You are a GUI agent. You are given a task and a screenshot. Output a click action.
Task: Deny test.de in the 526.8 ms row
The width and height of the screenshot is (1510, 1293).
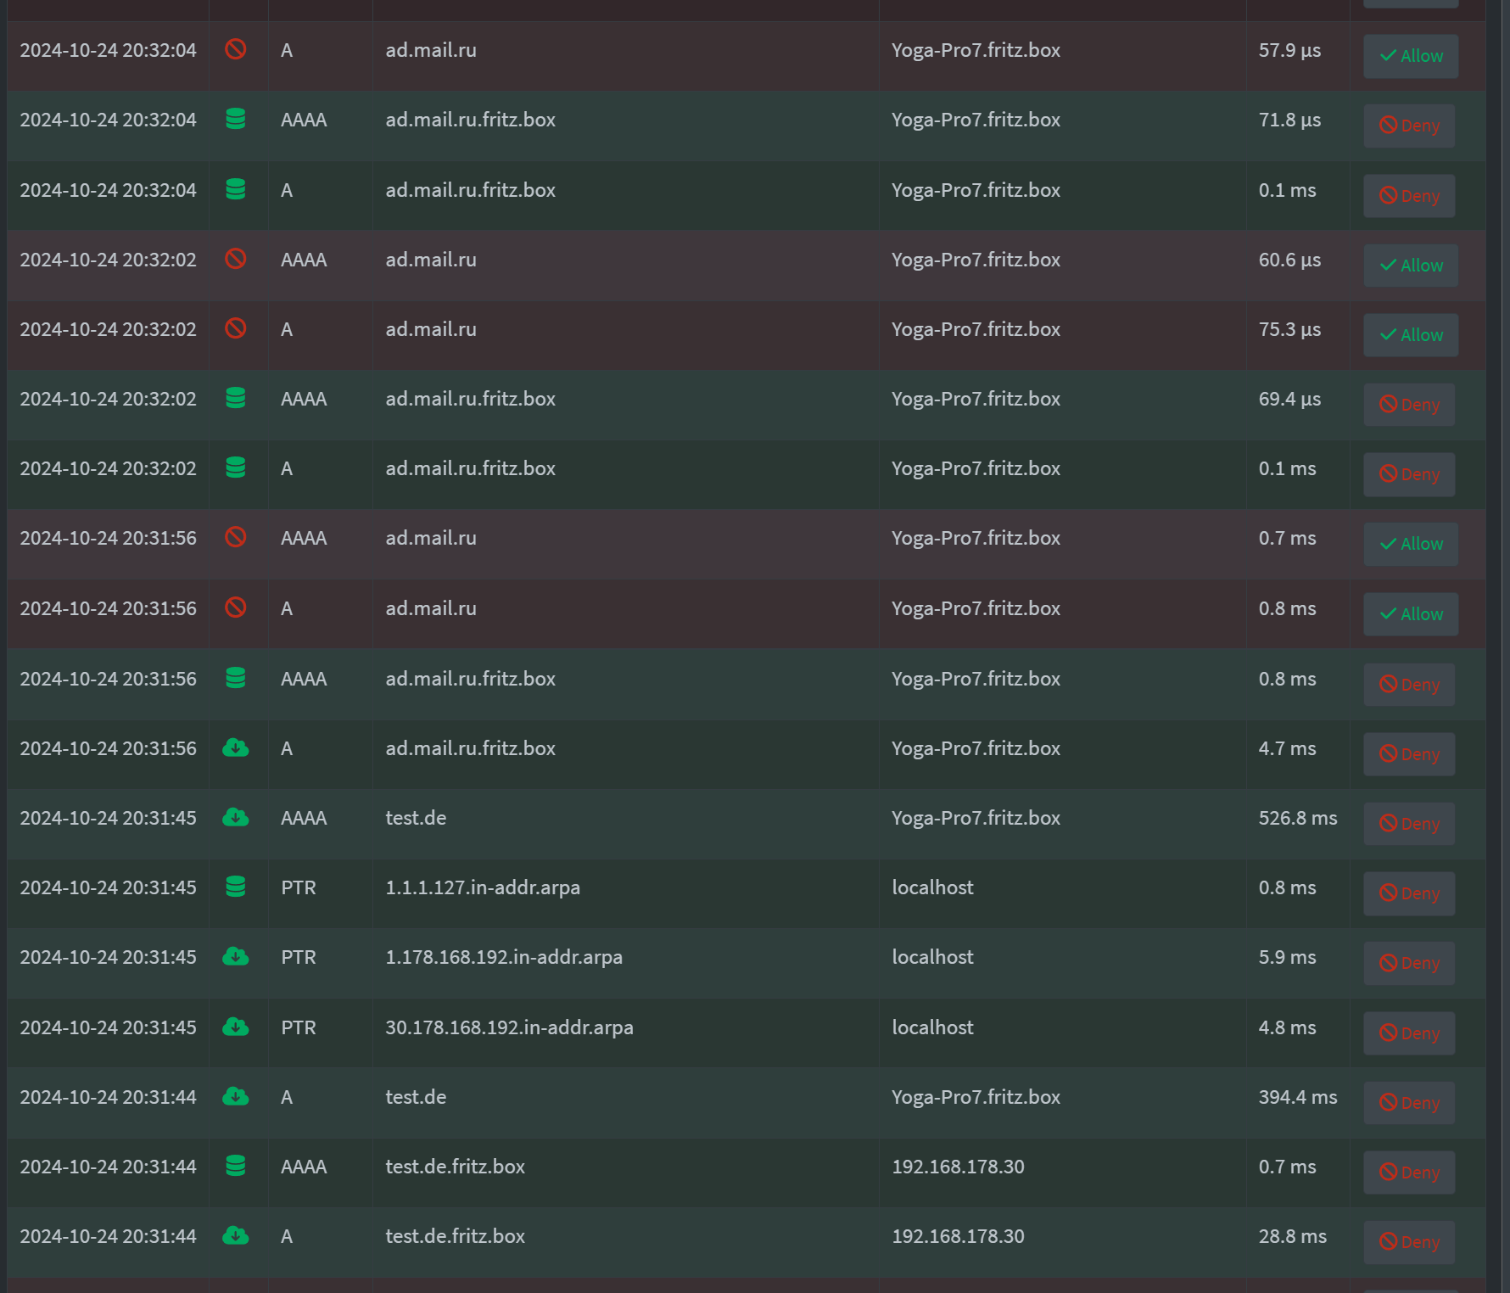[x=1409, y=824]
